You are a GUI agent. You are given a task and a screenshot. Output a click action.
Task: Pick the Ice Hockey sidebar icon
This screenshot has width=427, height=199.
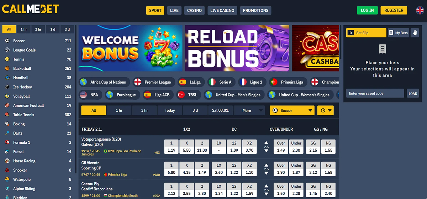click(7, 87)
